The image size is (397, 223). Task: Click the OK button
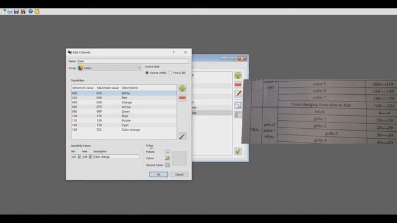click(159, 175)
